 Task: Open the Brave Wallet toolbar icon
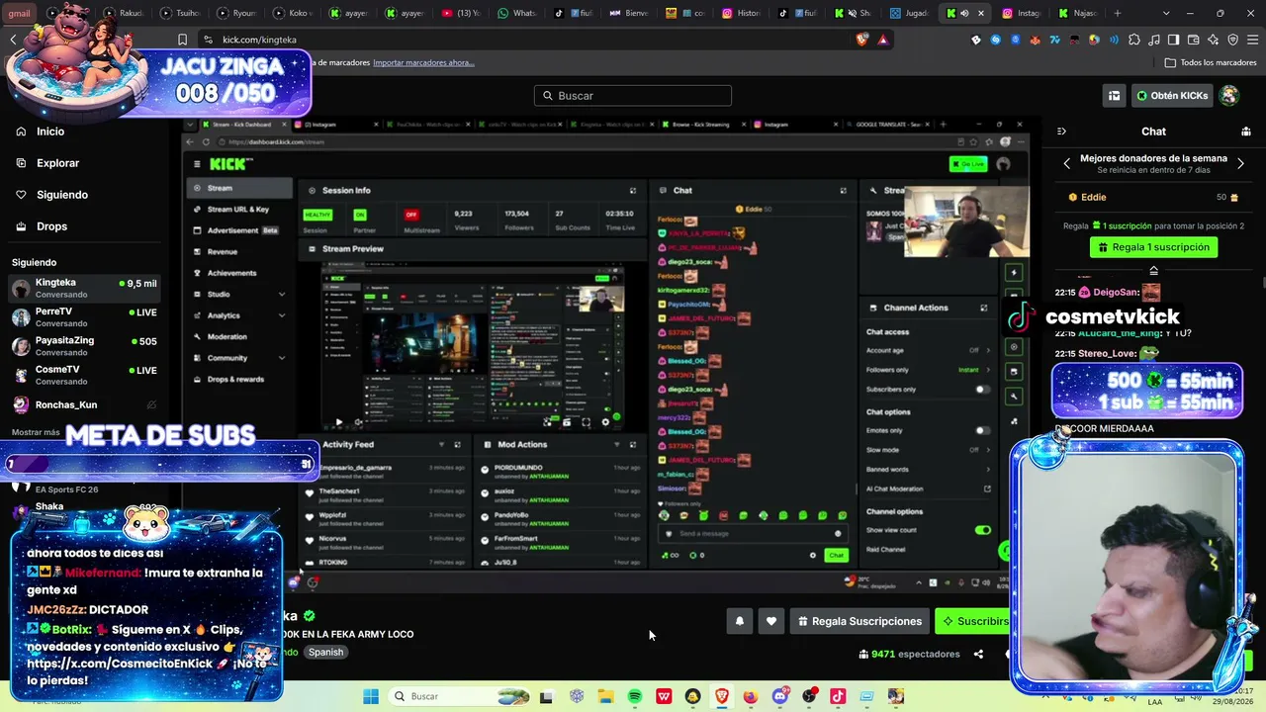1194,40
